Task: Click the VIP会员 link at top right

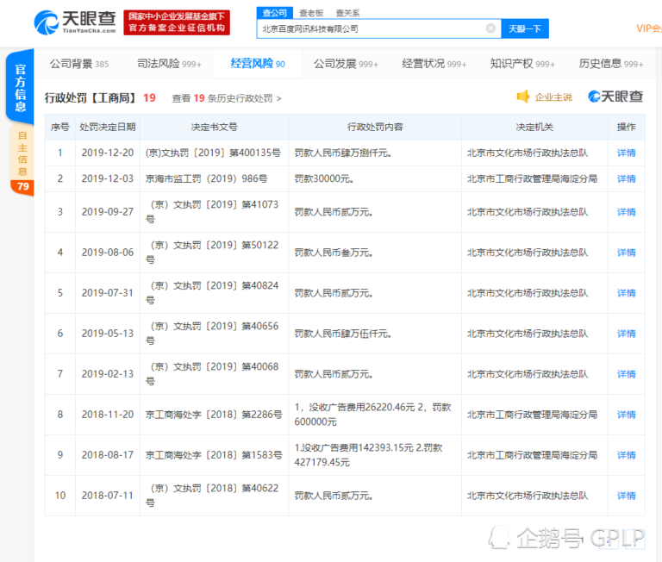Action: point(649,28)
